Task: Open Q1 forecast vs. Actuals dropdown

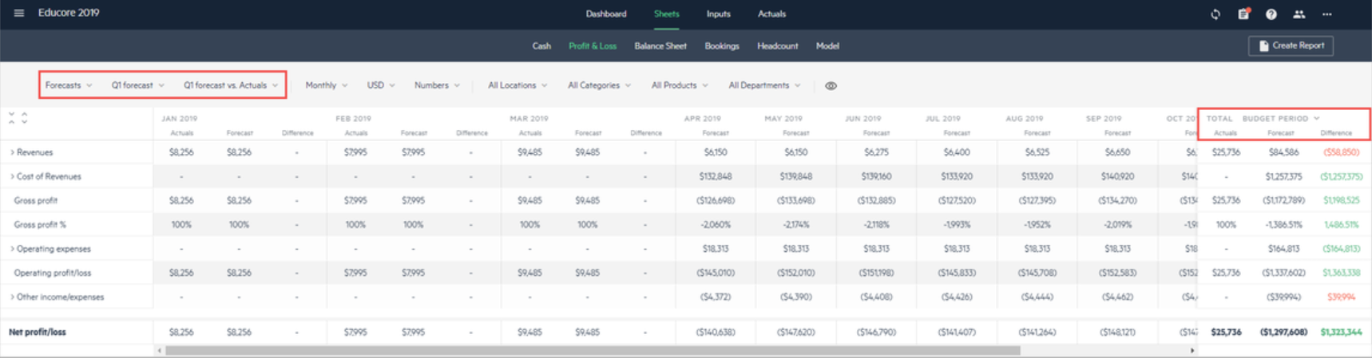Action: coord(231,85)
